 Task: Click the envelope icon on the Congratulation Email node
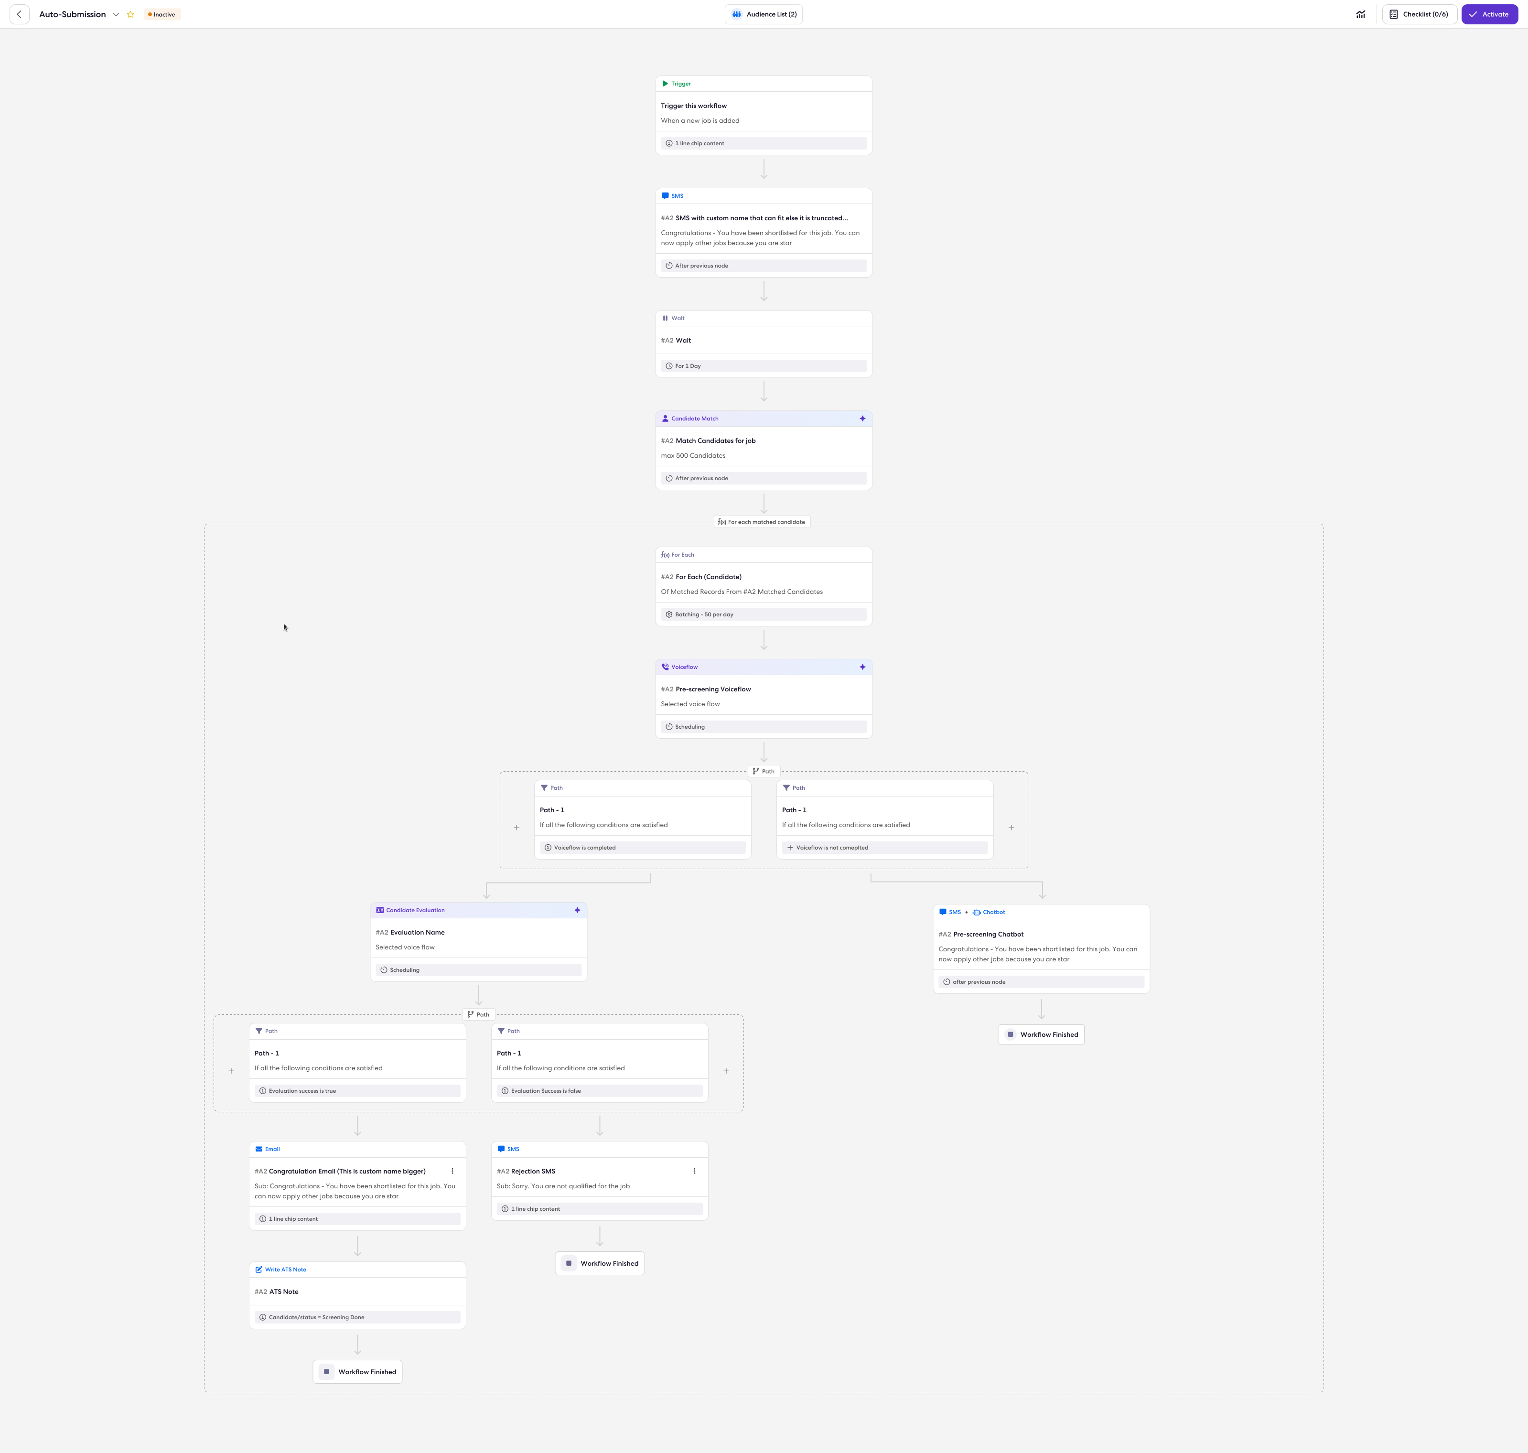259,1149
